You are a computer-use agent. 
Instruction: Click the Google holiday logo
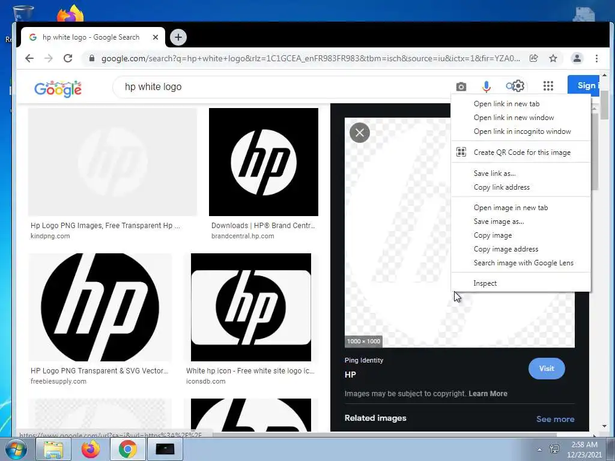pyautogui.click(x=58, y=89)
